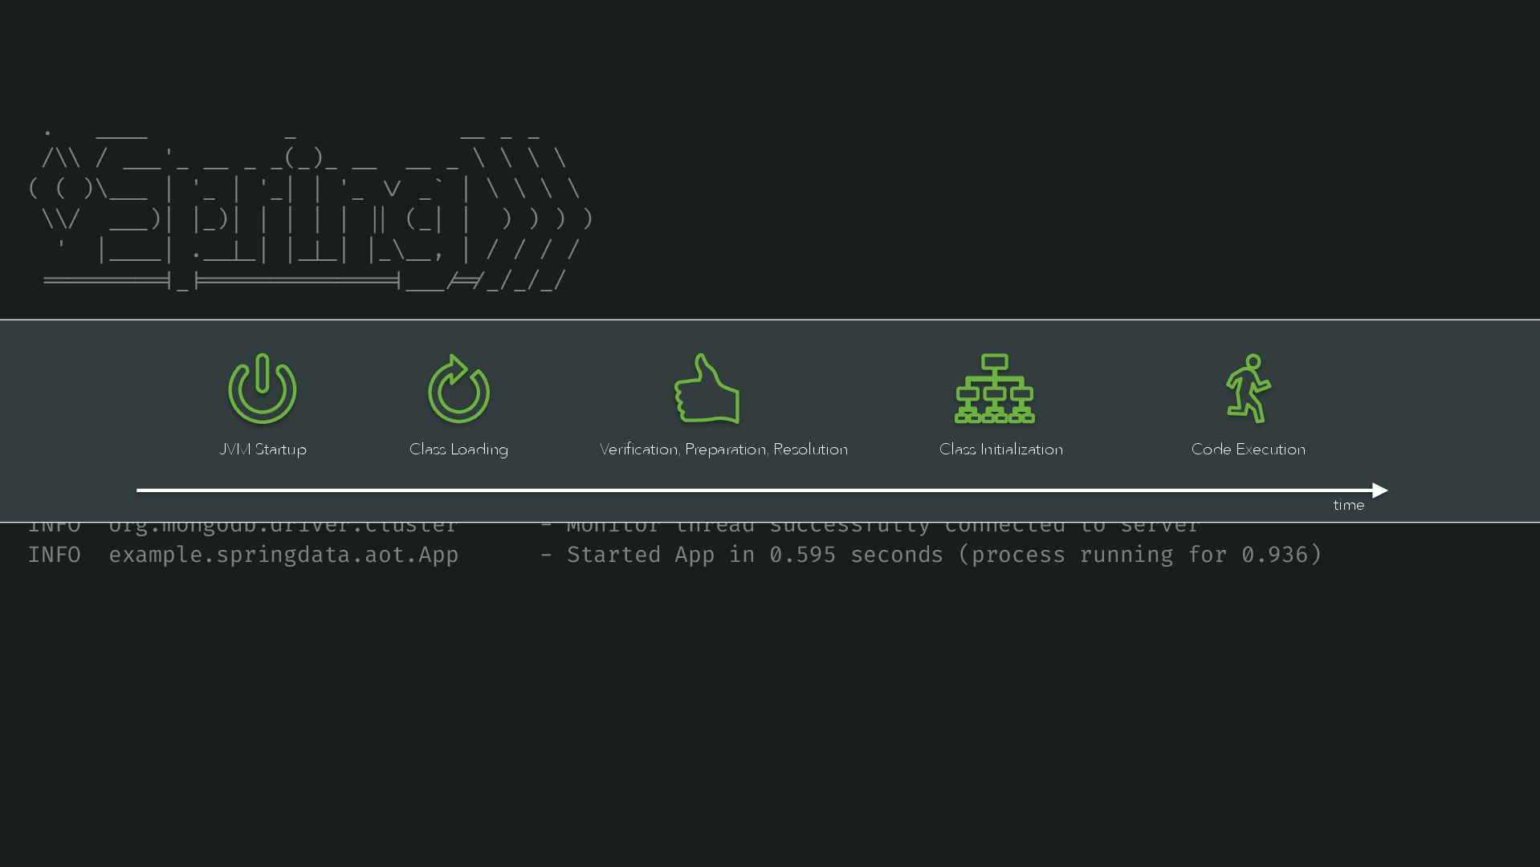Click 'example.springdata.aot.App' logger name
This screenshot has width=1540, height=867.
point(283,555)
